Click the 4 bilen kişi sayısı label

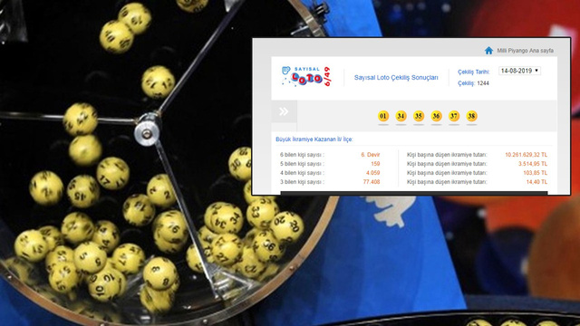(x=302, y=173)
